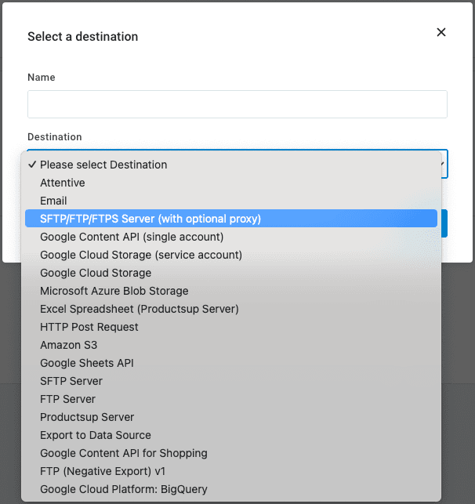The height and width of the screenshot is (504, 475).
Task: Select the FTP Server option
Action: [x=67, y=399]
